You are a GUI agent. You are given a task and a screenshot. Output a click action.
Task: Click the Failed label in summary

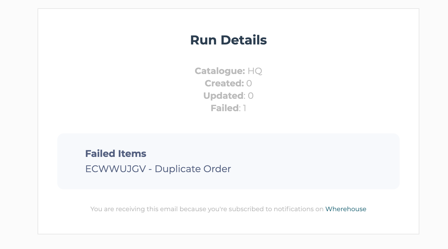(225, 108)
